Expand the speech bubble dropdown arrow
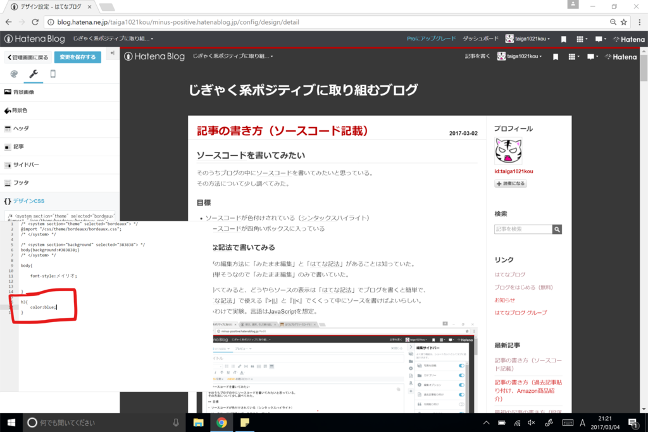Image resolution: width=648 pixels, height=432 pixels. (x=606, y=39)
